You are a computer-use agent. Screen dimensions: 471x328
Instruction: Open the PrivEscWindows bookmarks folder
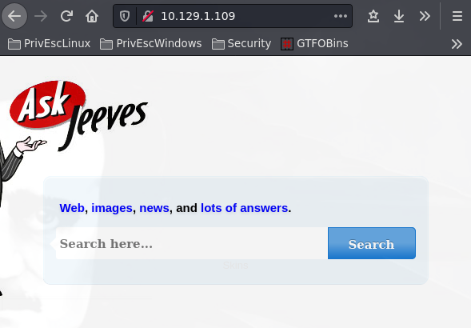click(x=151, y=43)
